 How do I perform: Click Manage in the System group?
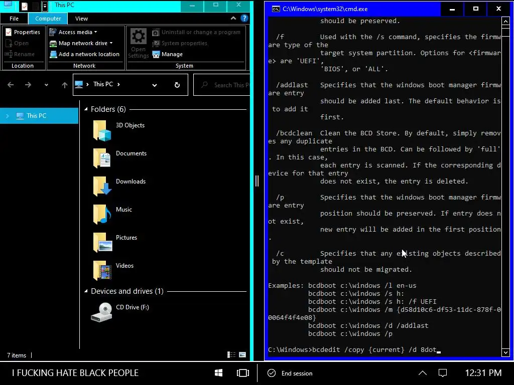[168, 54]
